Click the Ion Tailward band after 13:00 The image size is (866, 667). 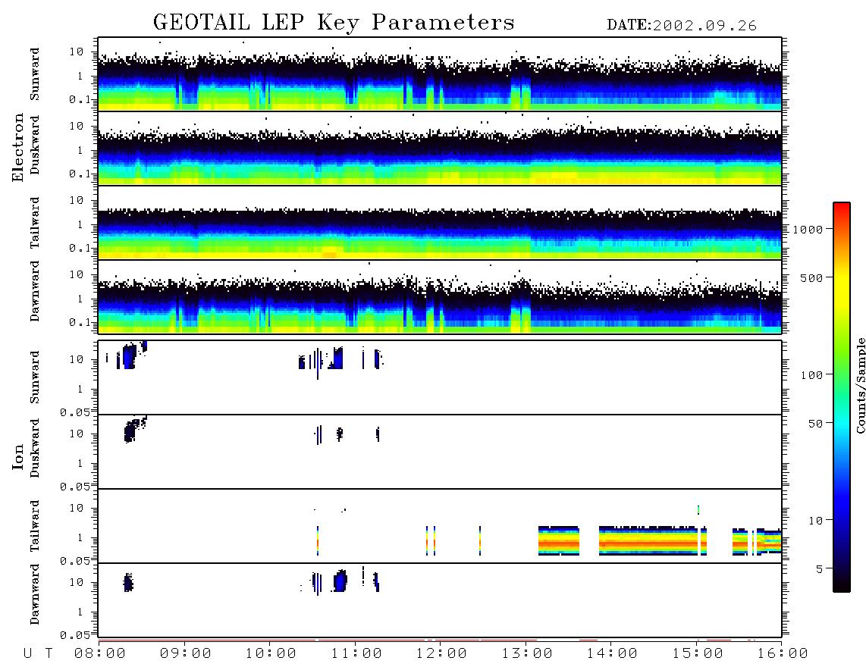click(x=559, y=540)
